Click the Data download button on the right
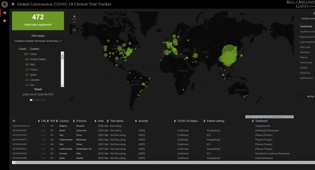315x170 pixels. [x=311, y=96]
